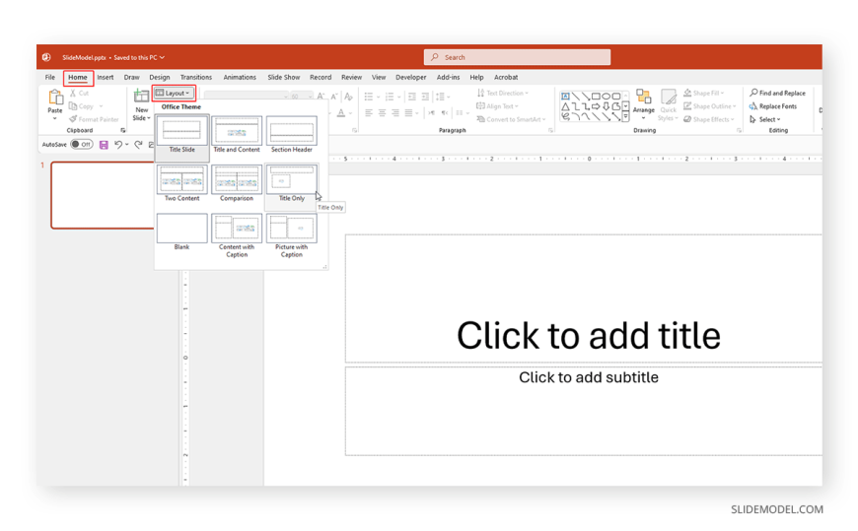Select the Right Arrow shape in gallery
Screen dimensions: 858x531
(x=596, y=106)
